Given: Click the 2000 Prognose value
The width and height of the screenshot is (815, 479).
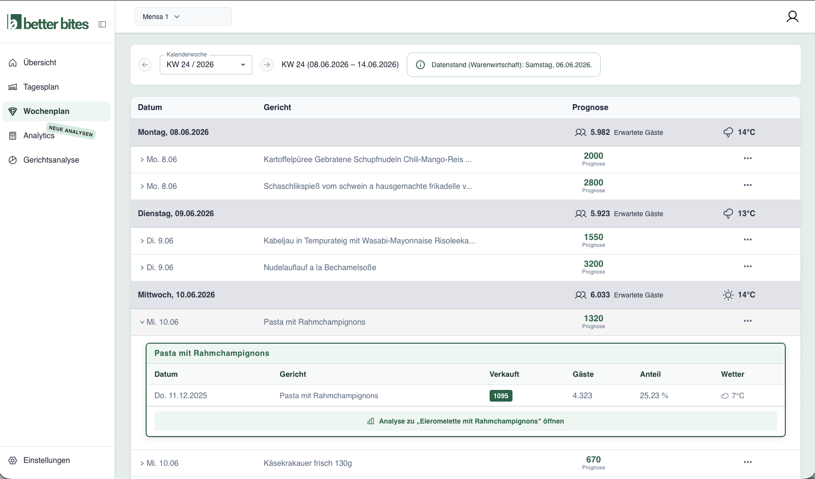Looking at the screenshot, I should pyautogui.click(x=593, y=156).
